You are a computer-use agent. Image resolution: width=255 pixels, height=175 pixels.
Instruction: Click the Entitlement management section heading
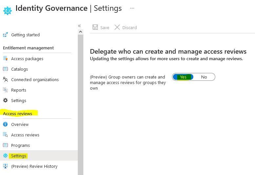pos(28,48)
